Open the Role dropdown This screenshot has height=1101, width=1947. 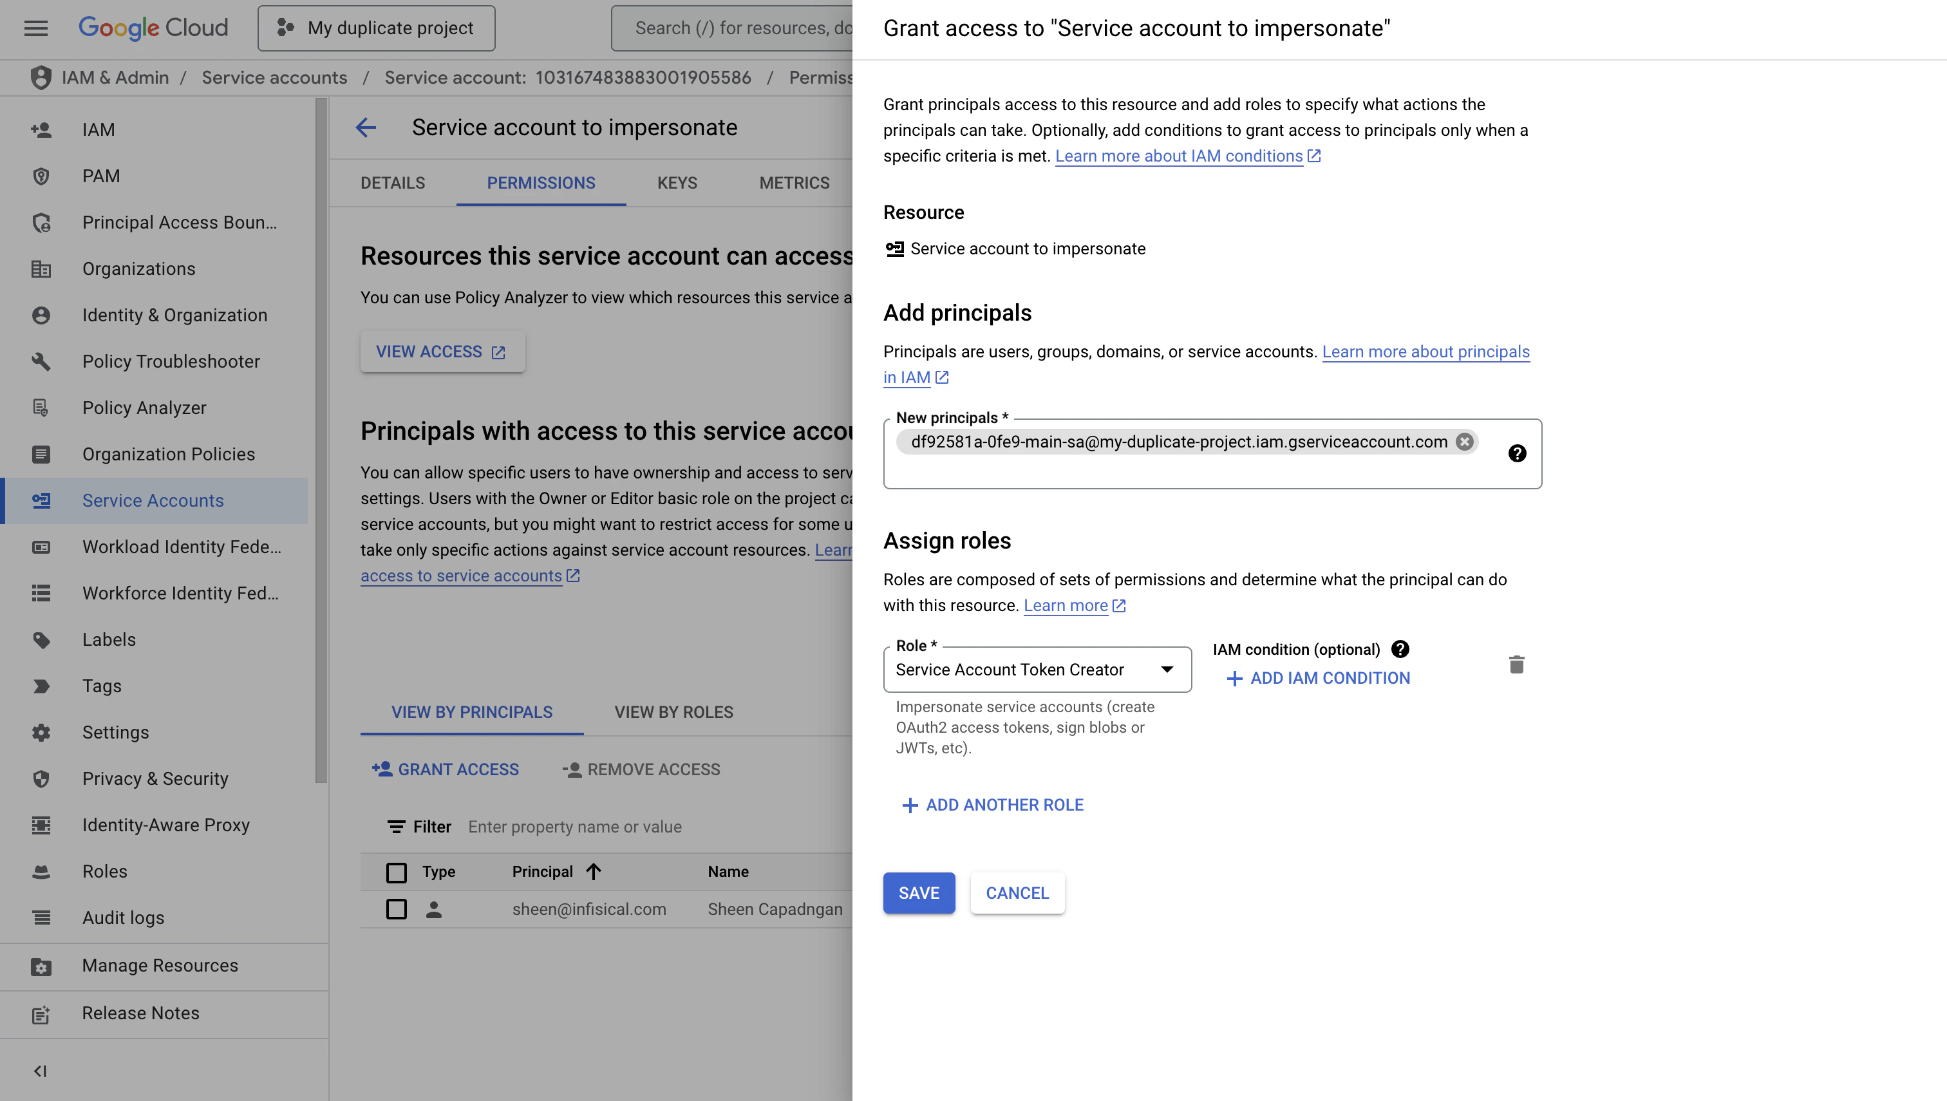(x=1037, y=669)
